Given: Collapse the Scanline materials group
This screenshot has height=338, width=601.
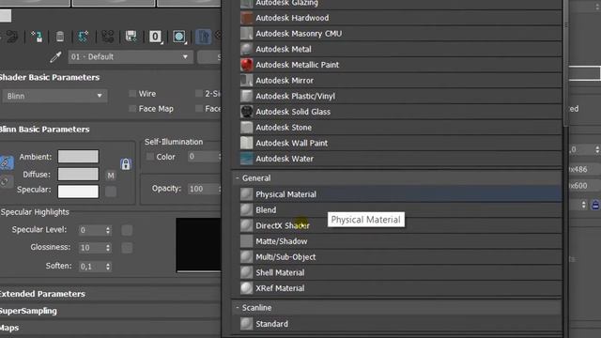Looking at the screenshot, I should [x=238, y=308].
